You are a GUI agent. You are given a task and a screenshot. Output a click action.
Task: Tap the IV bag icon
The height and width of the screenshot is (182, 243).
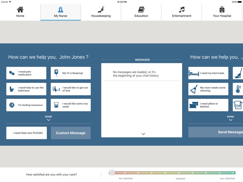tap(56, 73)
